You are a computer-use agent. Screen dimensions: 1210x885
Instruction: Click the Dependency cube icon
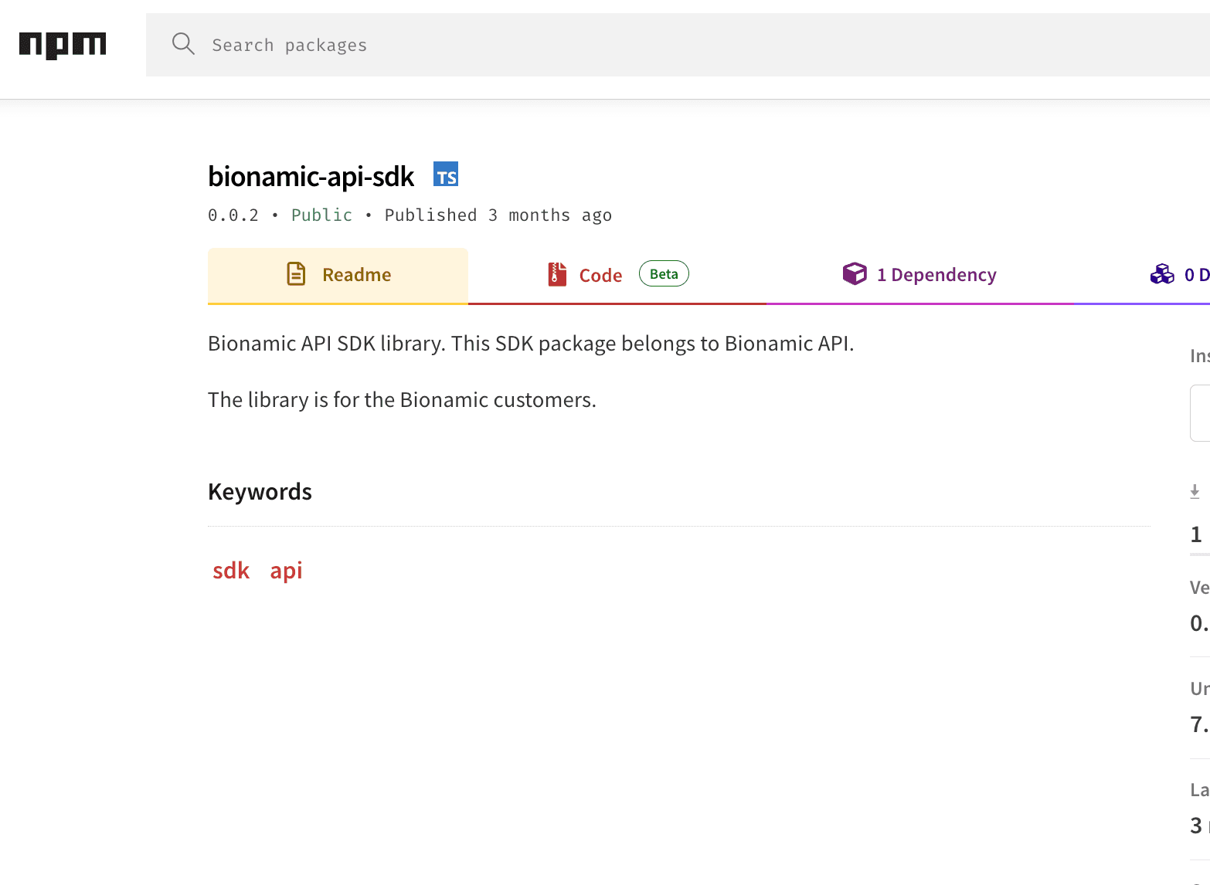pos(855,273)
